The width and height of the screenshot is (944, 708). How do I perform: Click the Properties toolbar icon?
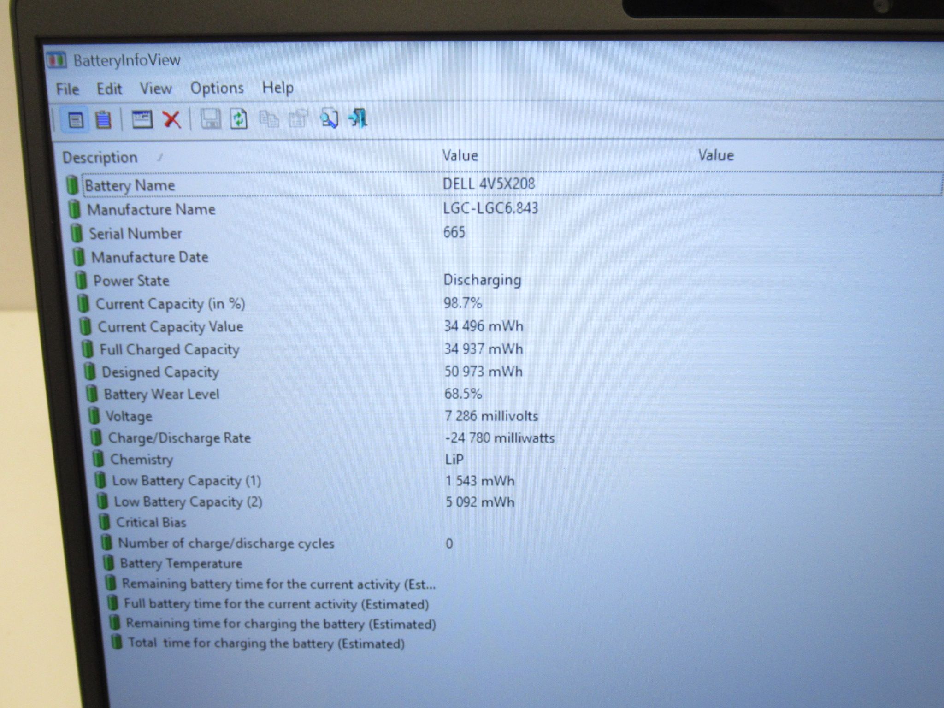[298, 119]
